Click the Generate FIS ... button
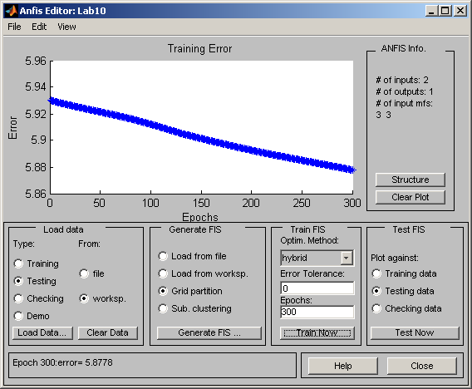Viewport: 472px width, 389px height. 209,333
